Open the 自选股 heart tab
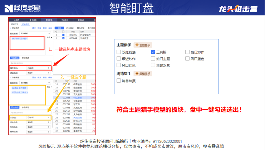This screenshot has height=150, width=265. (33, 20)
